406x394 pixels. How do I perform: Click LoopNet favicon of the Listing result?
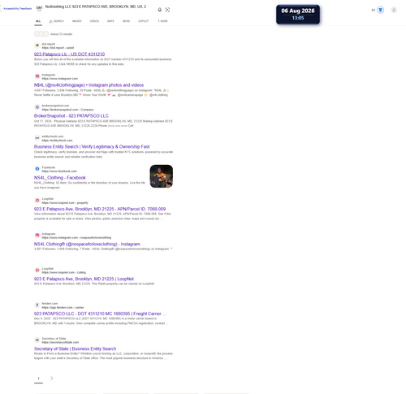[37, 271]
